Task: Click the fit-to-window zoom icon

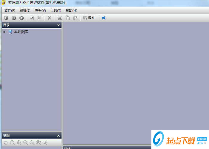Action: [x=12, y=143]
